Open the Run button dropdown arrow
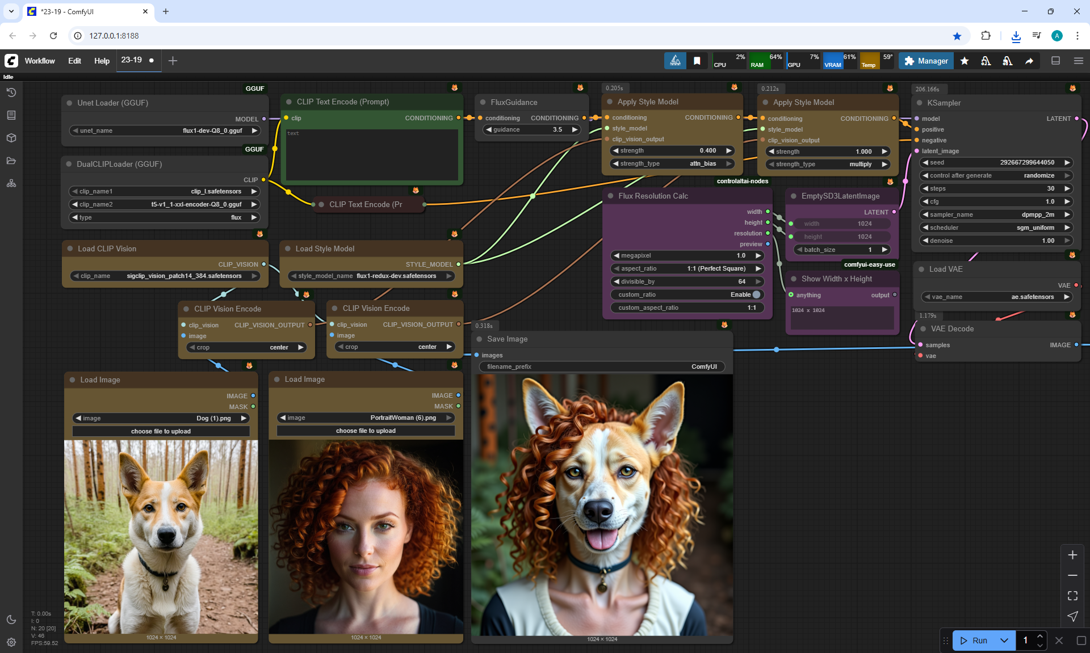Viewport: 1090px width, 653px height. [x=1004, y=641]
